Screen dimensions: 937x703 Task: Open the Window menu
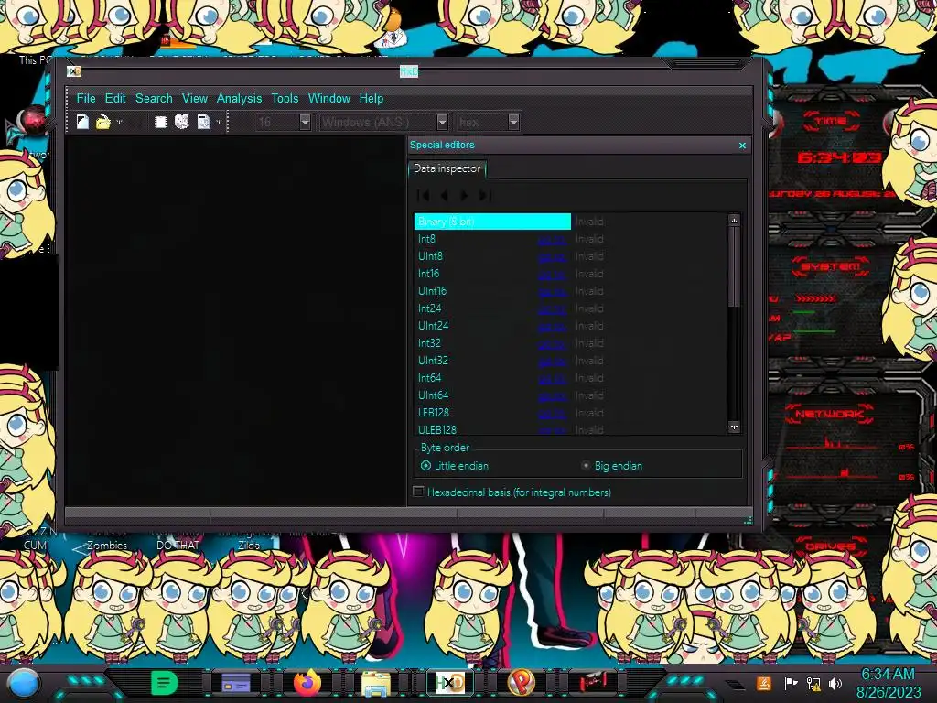click(x=329, y=99)
